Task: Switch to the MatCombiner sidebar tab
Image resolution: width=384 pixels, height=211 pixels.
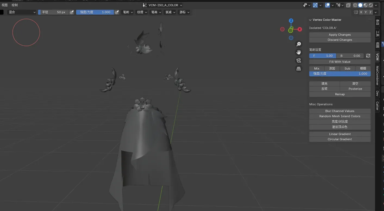Action: pyautogui.click(x=377, y=76)
